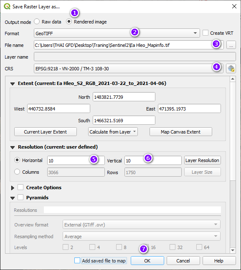
Task: Enable the Create VRT checkbox
Action: (205, 33)
